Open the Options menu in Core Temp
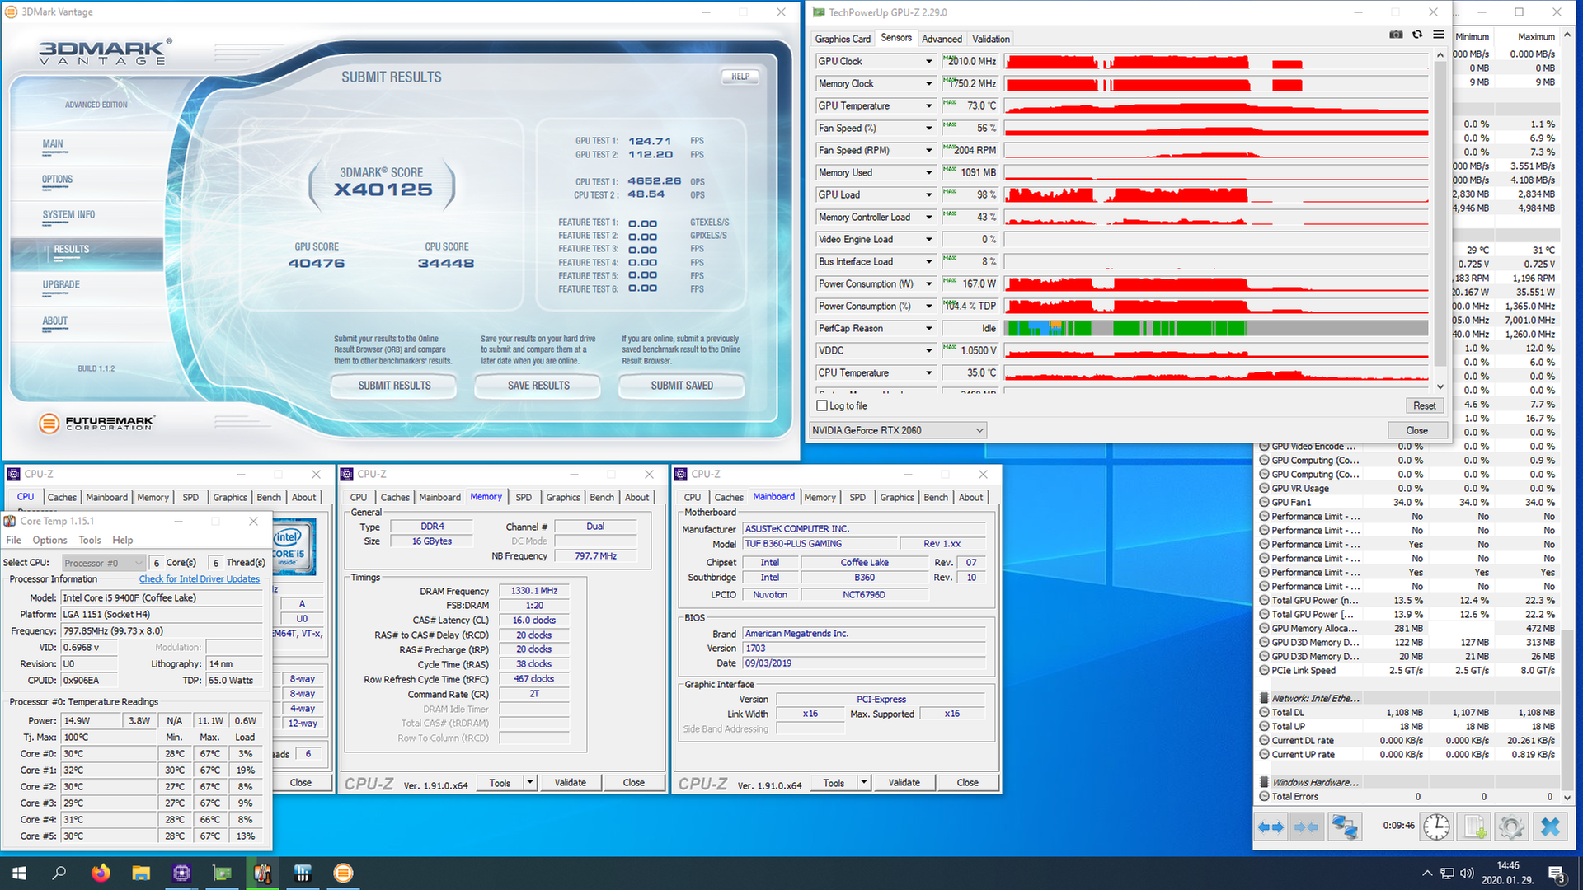This screenshot has height=890, width=1583. 49,541
